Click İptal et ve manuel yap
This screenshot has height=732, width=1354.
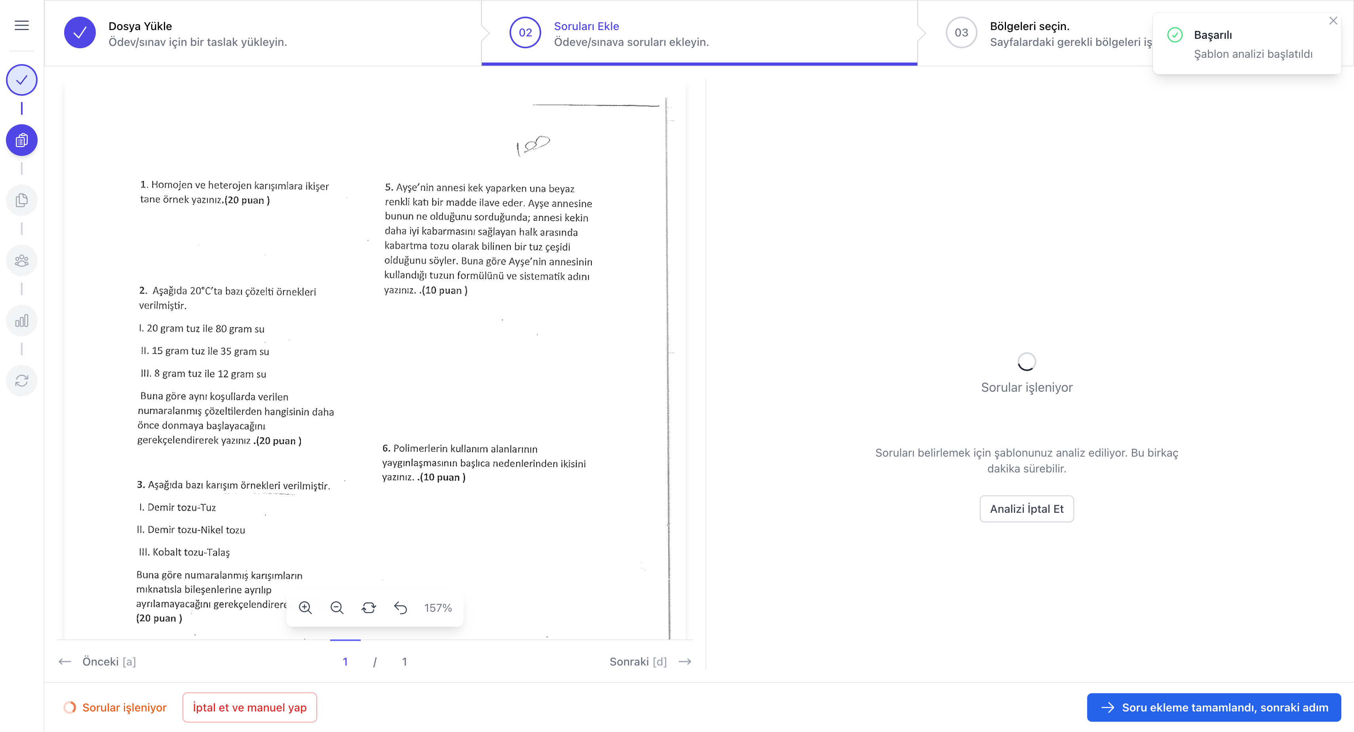[250, 707]
